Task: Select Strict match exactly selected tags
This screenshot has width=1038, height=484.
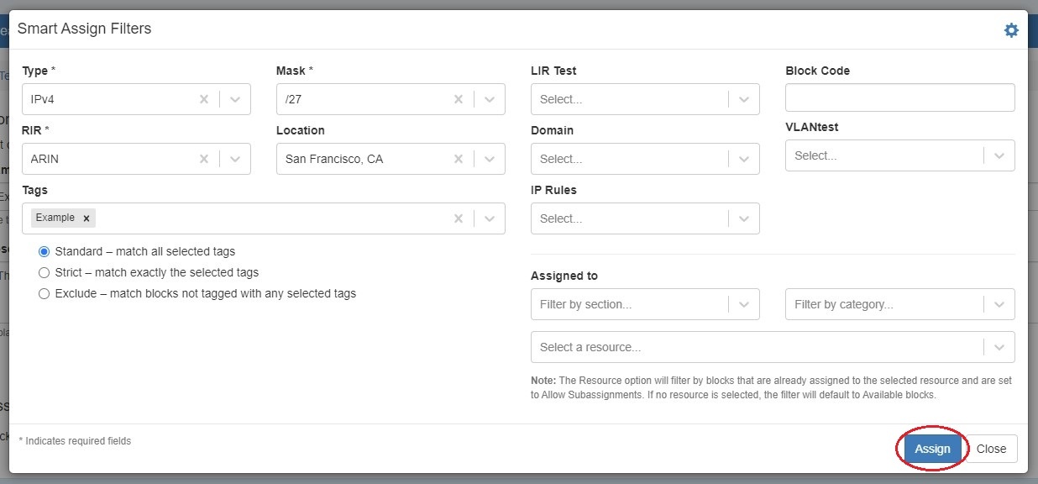Action: [45, 272]
